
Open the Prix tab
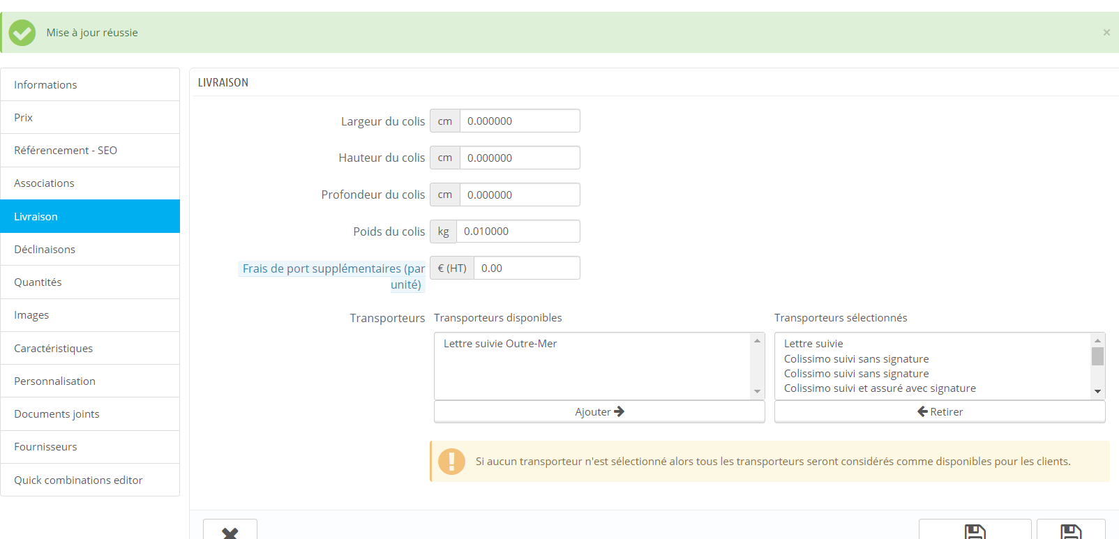[90, 117]
